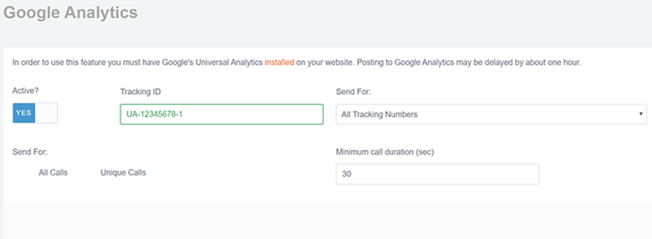
Task: Click the Tracking ID label
Action: tap(141, 92)
